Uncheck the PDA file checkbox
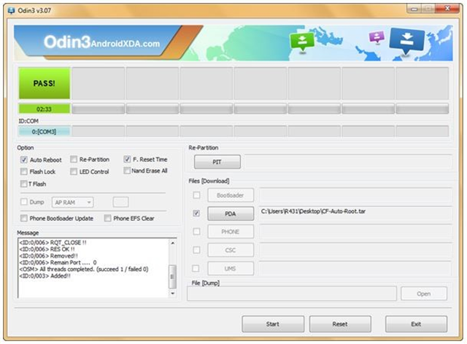 196,213
